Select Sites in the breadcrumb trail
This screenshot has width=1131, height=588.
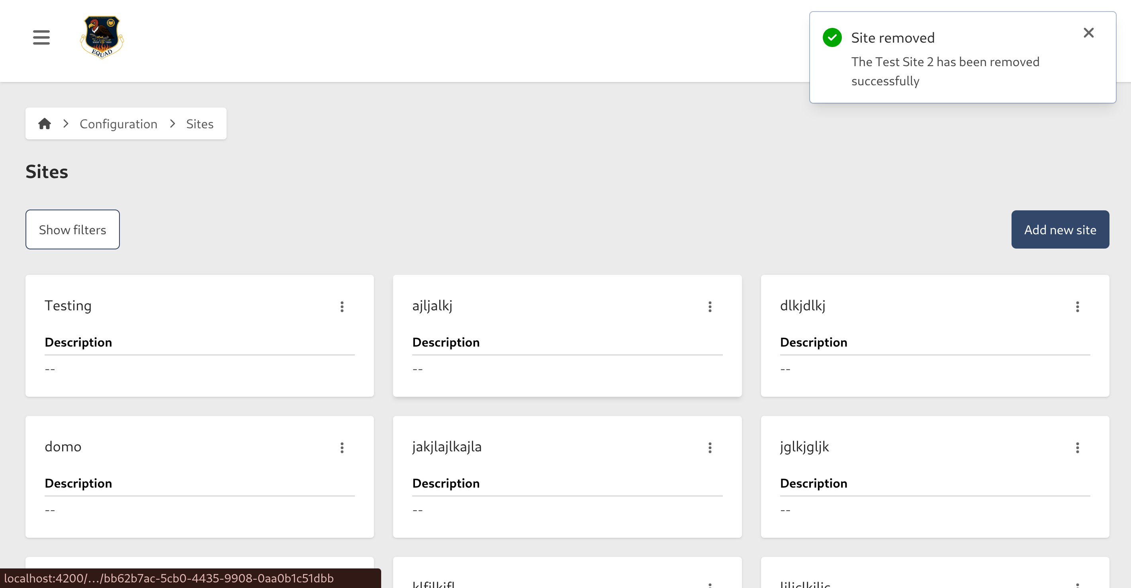pos(200,123)
